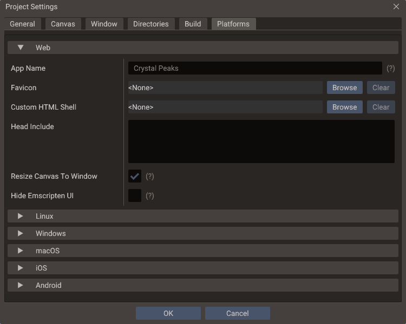Expand the Windows platform section

pyautogui.click(x=203, y=233)
